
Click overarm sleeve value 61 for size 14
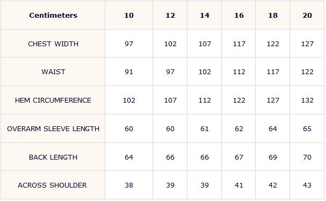coord(205,129)
